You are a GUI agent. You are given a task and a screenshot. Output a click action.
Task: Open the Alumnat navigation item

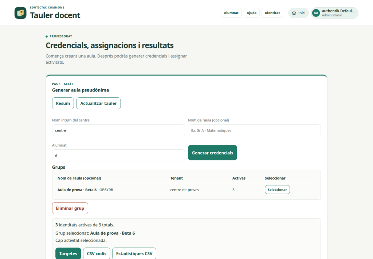231,13
